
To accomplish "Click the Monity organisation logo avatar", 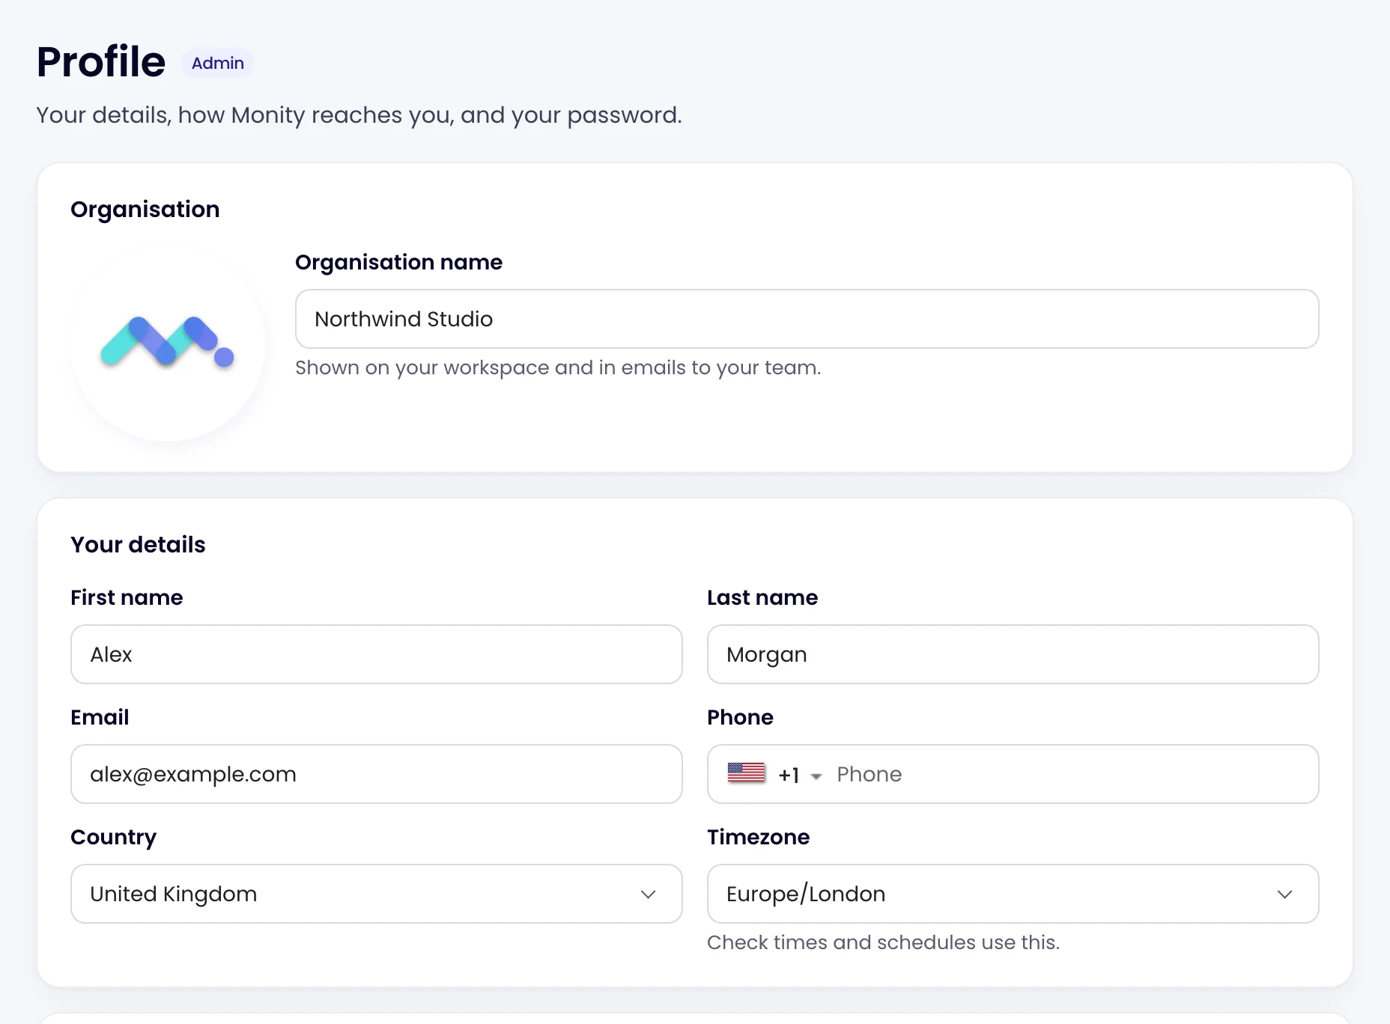I will point(168,344).
